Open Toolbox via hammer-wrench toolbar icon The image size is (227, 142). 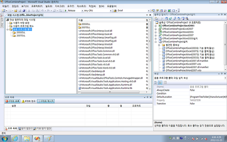165,11
